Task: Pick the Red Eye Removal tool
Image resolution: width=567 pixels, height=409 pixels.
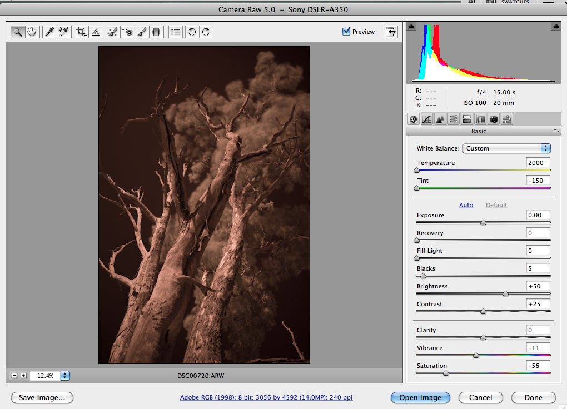Action: point(127,32)
